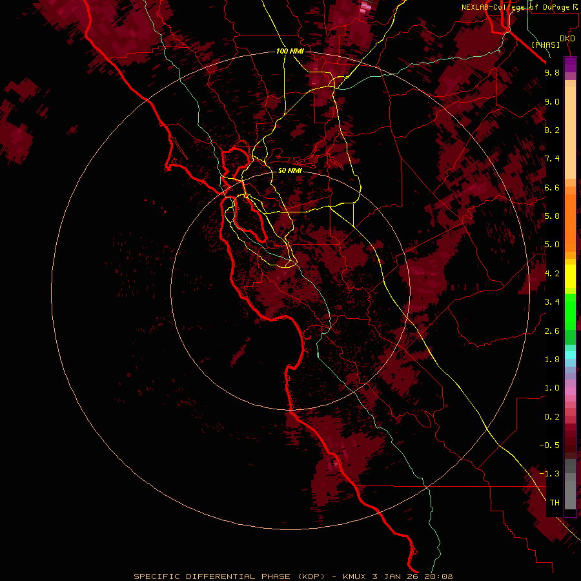
Task: Pick the pink segment of the color bar
Action: pyautogui.click(x=570, y=391)
